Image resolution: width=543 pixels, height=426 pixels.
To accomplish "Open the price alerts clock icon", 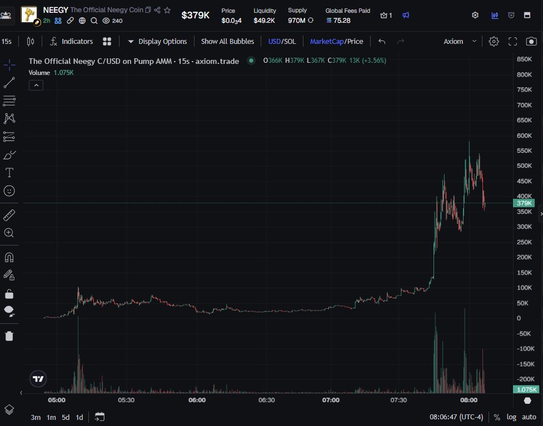I will (x=511, y=15).
